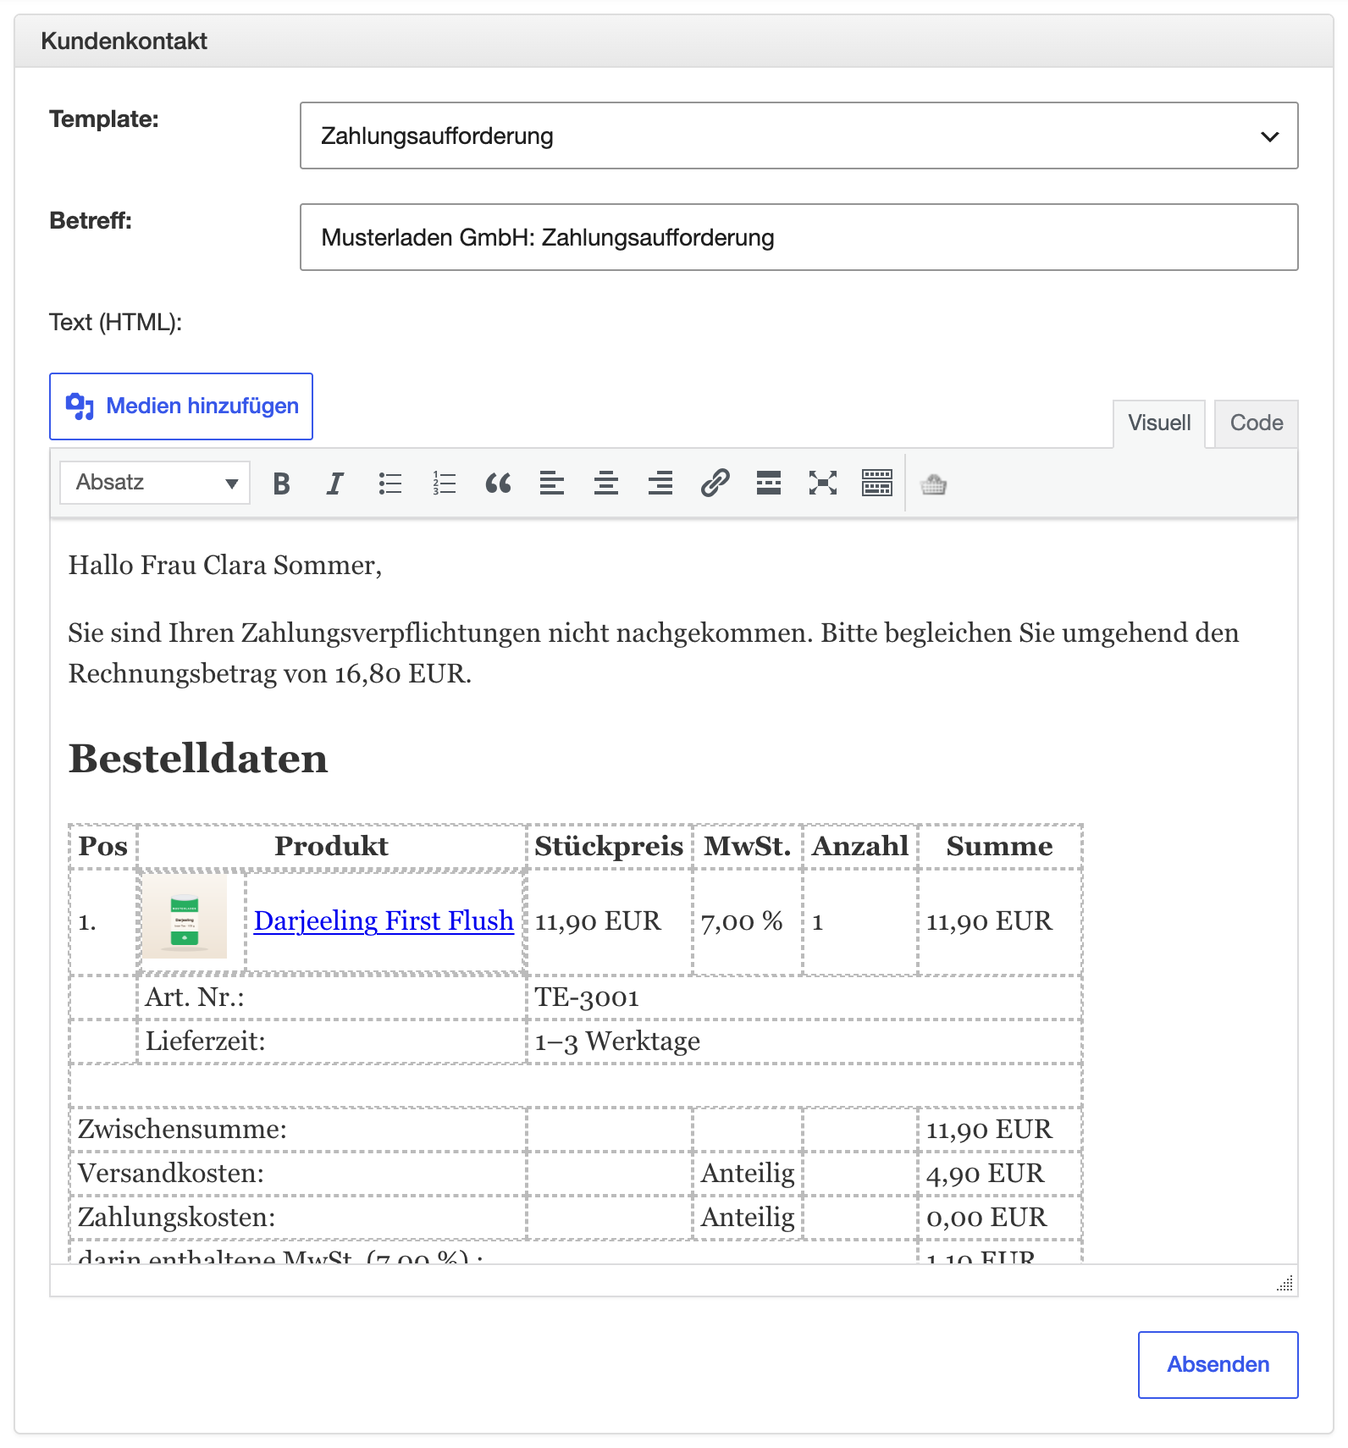
Task: Click the Darjeeling product thumbnail image
Action: point(185,916)
